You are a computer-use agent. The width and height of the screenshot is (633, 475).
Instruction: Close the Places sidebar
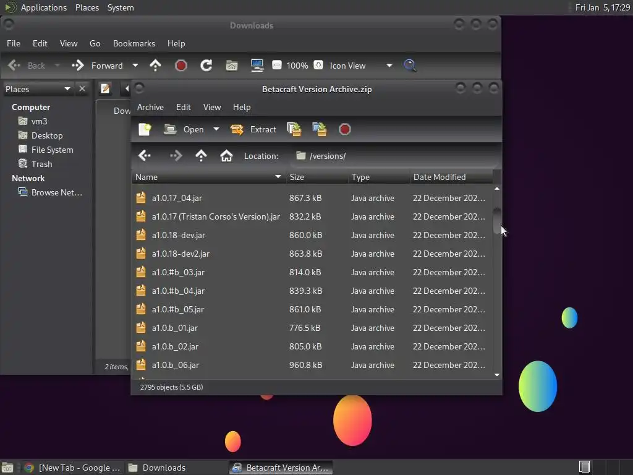[82, 88]
